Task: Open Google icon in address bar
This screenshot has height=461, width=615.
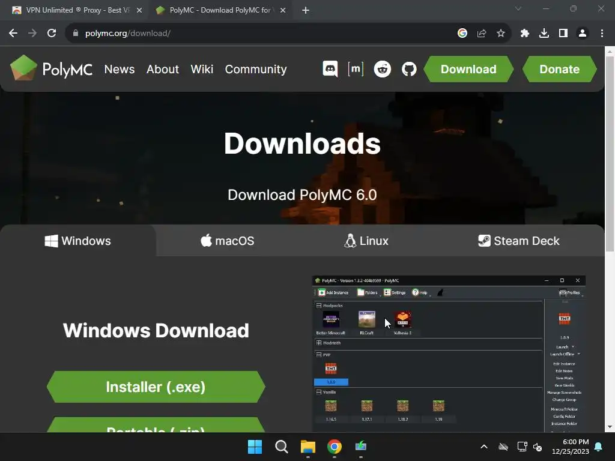Action: coord(462,34)
